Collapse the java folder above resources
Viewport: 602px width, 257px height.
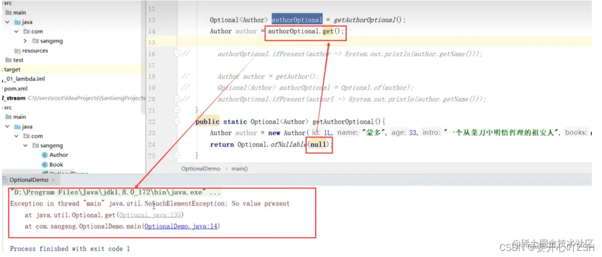(x=7, y=22)
